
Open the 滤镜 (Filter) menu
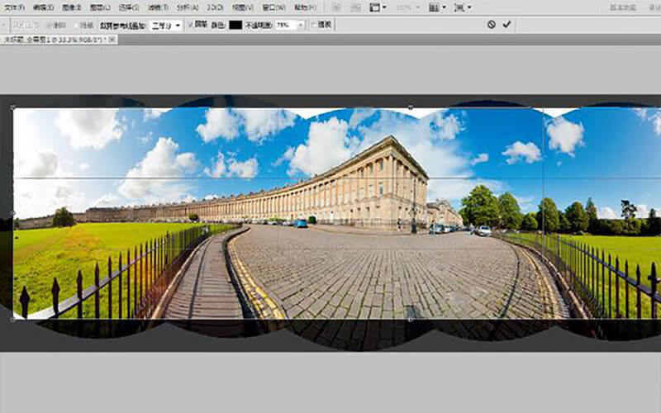click(157, 7)
